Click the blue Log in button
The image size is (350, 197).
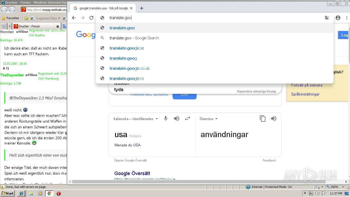pyautogui.click(x=344, y=35)
